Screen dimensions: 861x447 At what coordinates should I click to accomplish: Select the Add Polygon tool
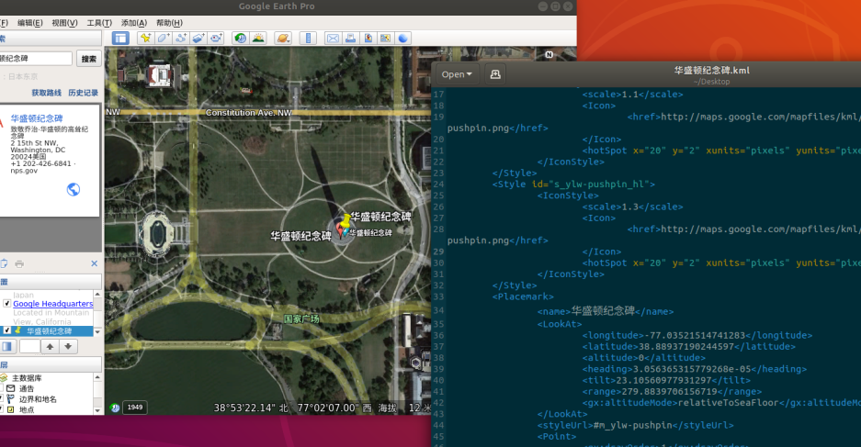coord(163,38)
